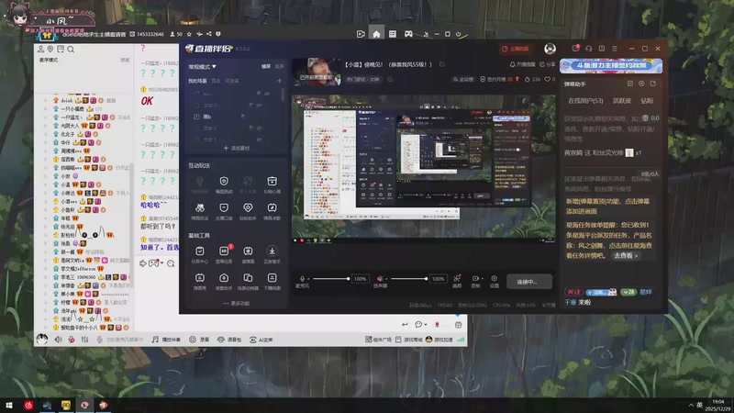This screenshot has height=413, width=734.
Task: Click the red swirl app in taskbar
Action: pos(28,405)
